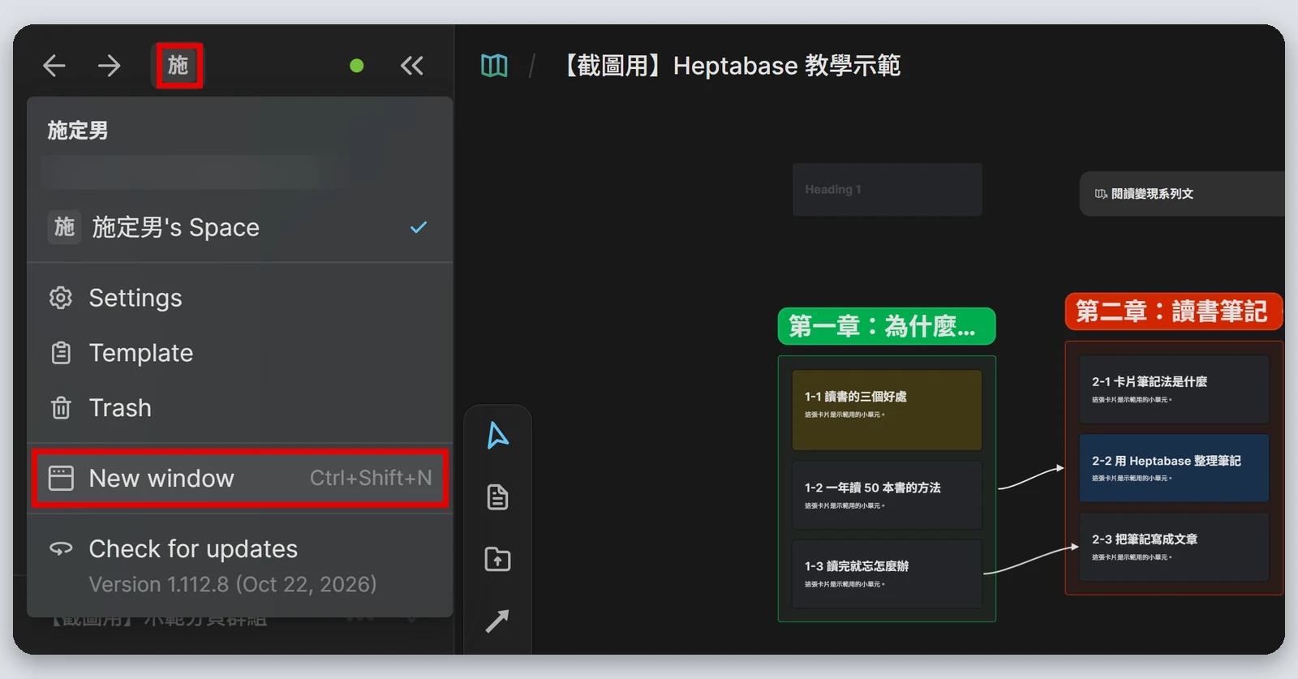This screenshot has width=1298, height=679.
Task: Click the Check for updates cloud icon
Action: pyautogui.click(x=61, y=548)
